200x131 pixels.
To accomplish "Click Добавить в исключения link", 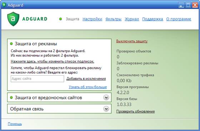I will tap(86, 79).
